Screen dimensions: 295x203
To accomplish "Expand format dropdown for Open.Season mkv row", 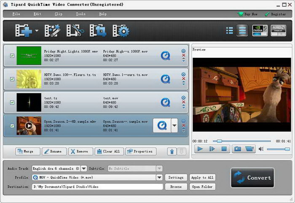I will pyautogui.click(x=174, y=126).
